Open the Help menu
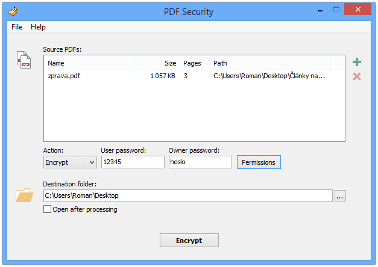This screenshot has width=378, height=267. pyautogui.click(x=38, y=27)
